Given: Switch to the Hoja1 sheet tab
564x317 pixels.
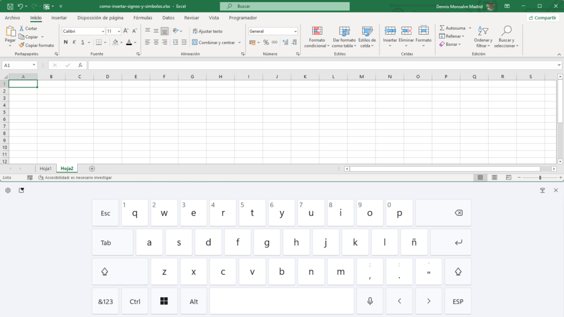Looking at the screenshot, I should pyautogui.click(x=46, y=168).
